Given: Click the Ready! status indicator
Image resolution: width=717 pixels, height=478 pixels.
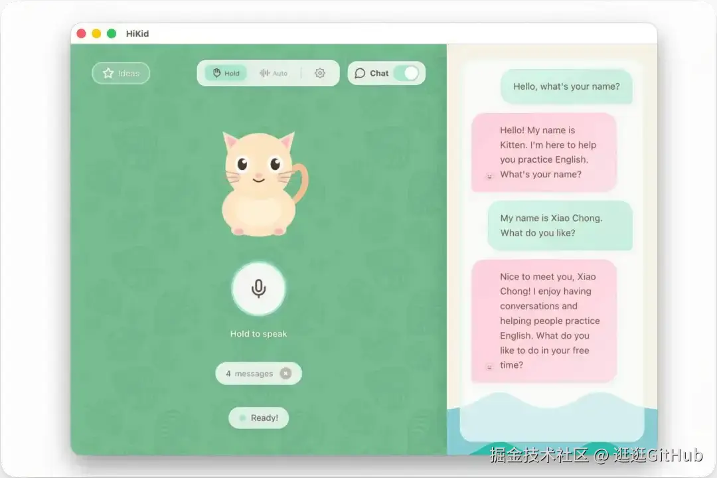Looking at the screenshot, I should pos(258,418).
